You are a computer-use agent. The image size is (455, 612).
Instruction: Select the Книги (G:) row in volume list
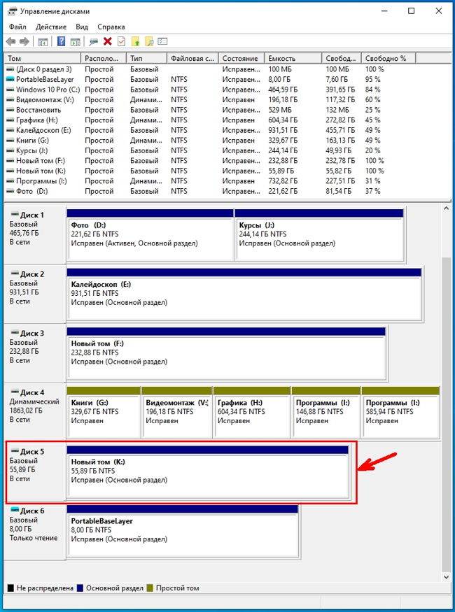pyautogui.click(x=209, y=140)
